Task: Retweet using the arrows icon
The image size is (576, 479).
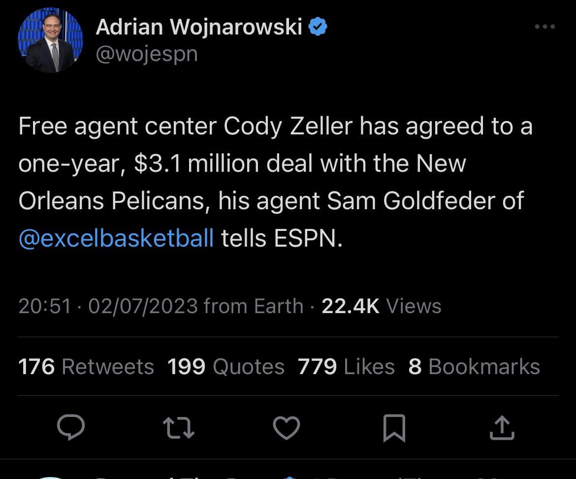Action: click(179, 427)
